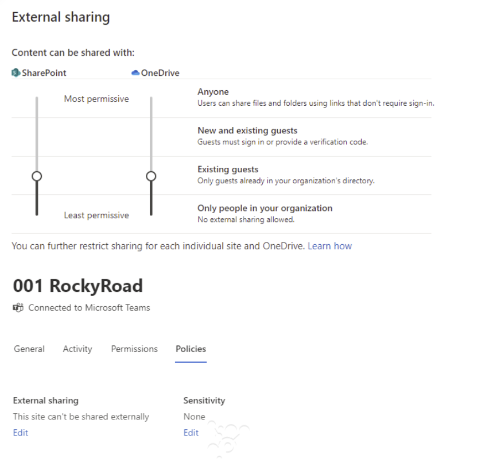Open the Permissions tab
This screenshot has width=489, height=466.
134,349
